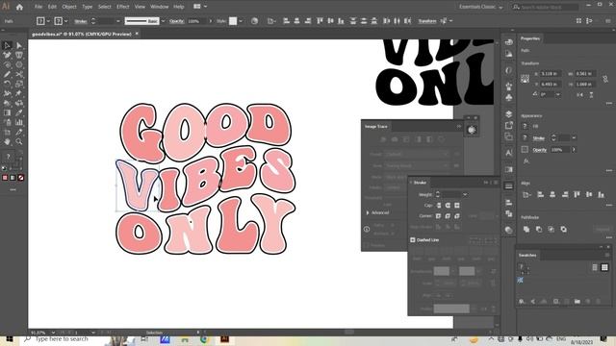
Task: Select Color fill mode below toolbox
Action: coord(5,178)
